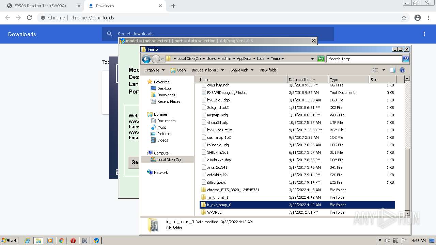
Task: Open the Chrome three-dot menu
Action: (x=429, y=18)
